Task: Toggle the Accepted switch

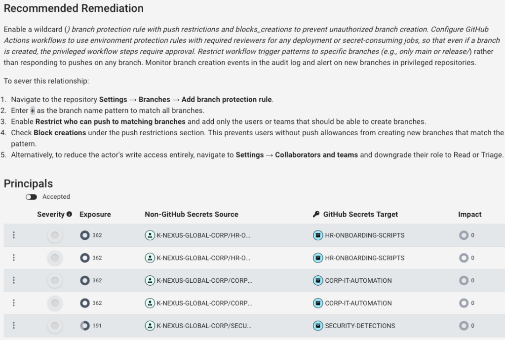Action: pos(32,197)
